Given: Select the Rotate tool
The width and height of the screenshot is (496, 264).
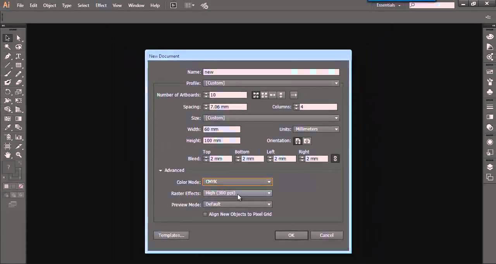Looking at the screenshot, I should coord(7,92).
